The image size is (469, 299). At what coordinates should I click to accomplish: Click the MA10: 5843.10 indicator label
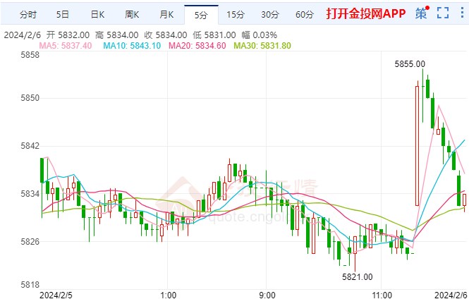tap(132, 45)
